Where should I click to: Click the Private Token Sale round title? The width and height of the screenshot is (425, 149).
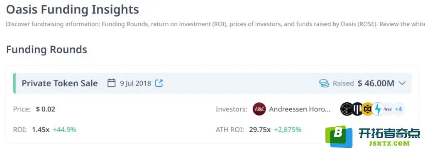pos(60,83)
